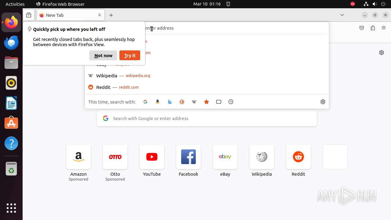Launch Thunderbird Mail from the dock
This screenshot has width=391, height=220.
click(11, 42)
